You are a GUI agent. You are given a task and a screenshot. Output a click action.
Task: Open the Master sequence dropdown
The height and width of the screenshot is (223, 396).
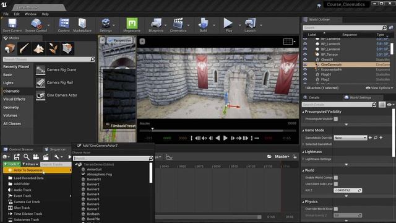tap(282, 157)
